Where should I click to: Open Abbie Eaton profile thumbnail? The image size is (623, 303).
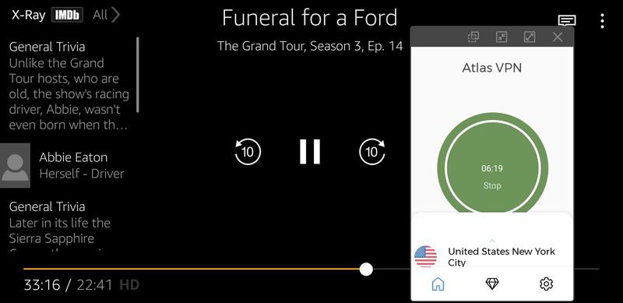coord(15,165)
